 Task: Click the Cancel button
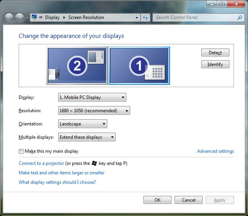click(x=189, y=200)
